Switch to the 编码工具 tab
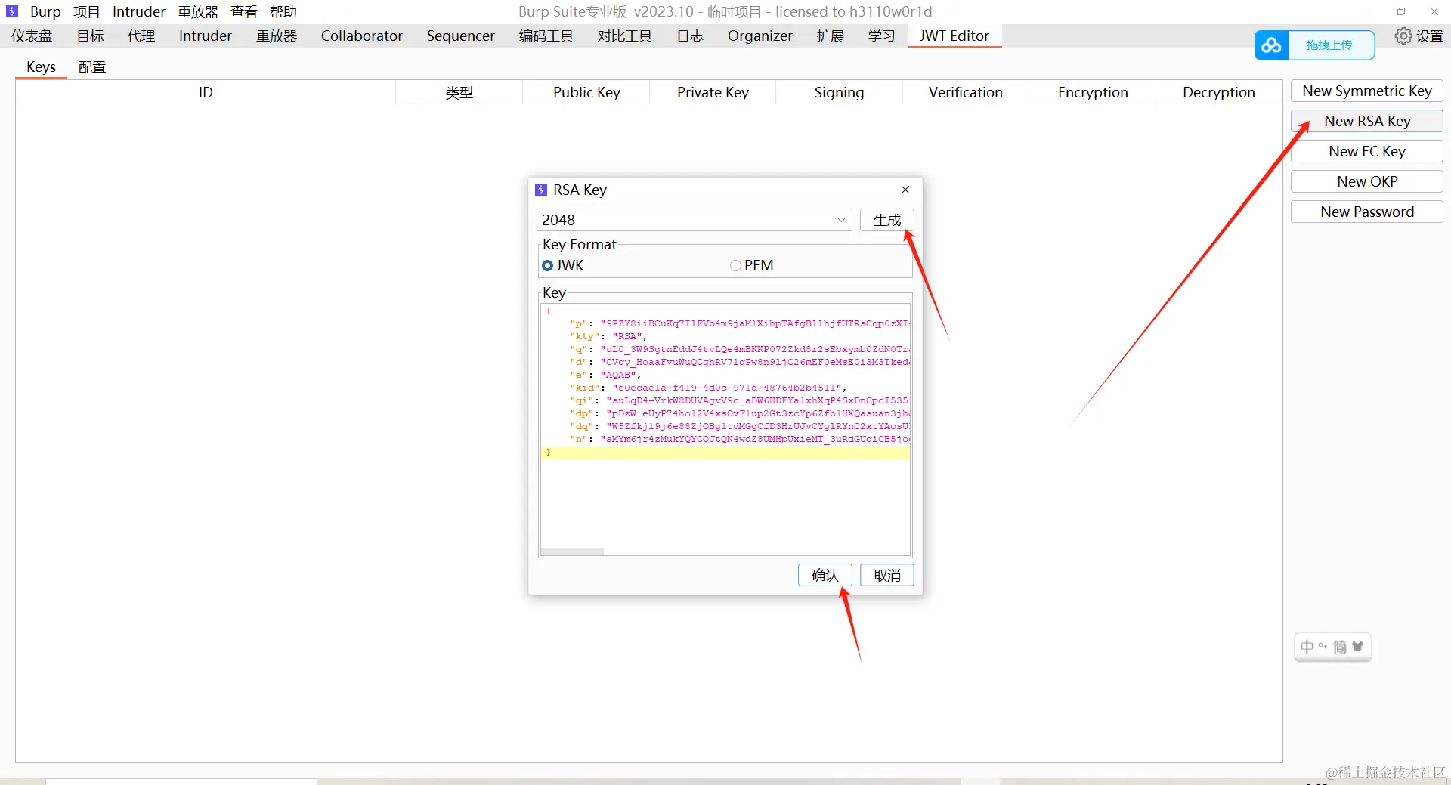Image resolution: width=1451 pixels, height=785 pixels. click(x=546, y=36)
